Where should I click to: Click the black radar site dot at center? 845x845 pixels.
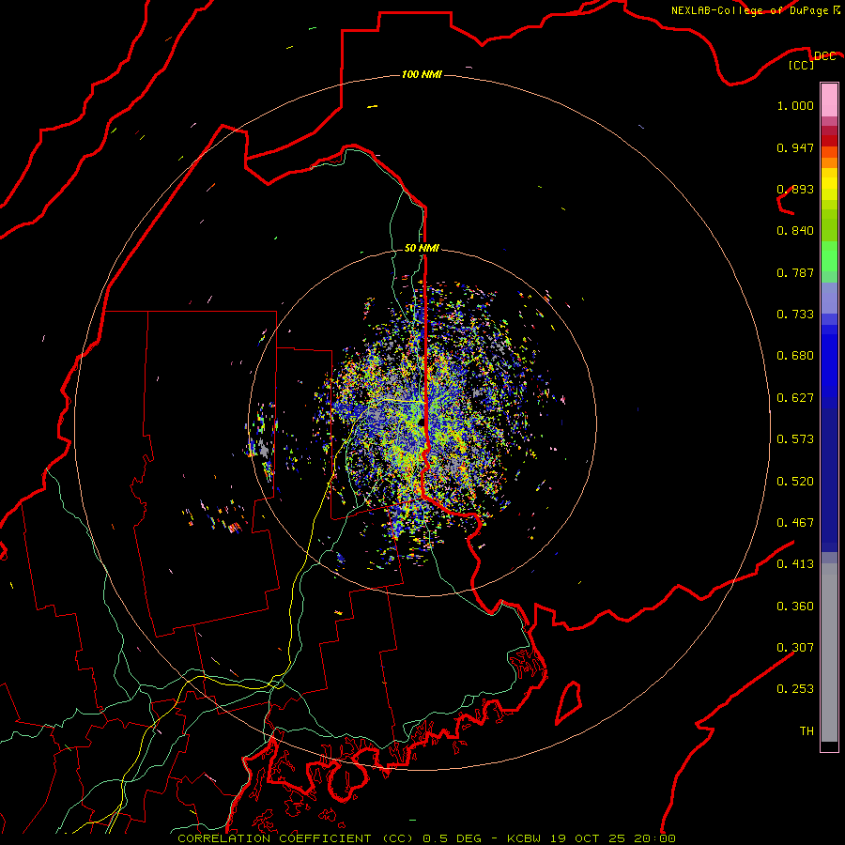point(421,422)
